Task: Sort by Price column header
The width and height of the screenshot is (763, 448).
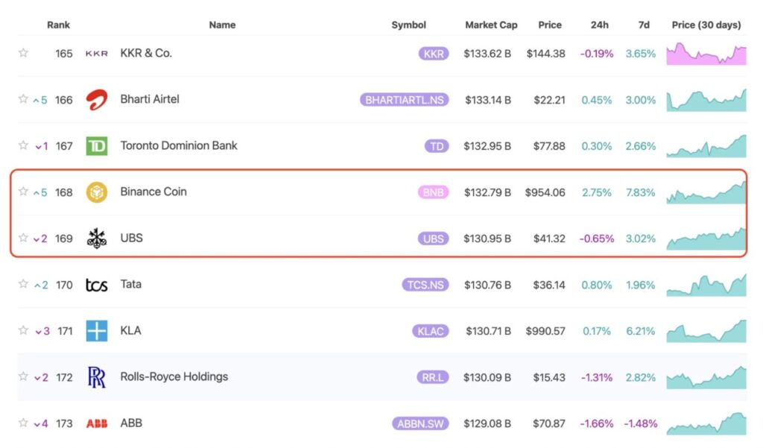Action: 550,25
